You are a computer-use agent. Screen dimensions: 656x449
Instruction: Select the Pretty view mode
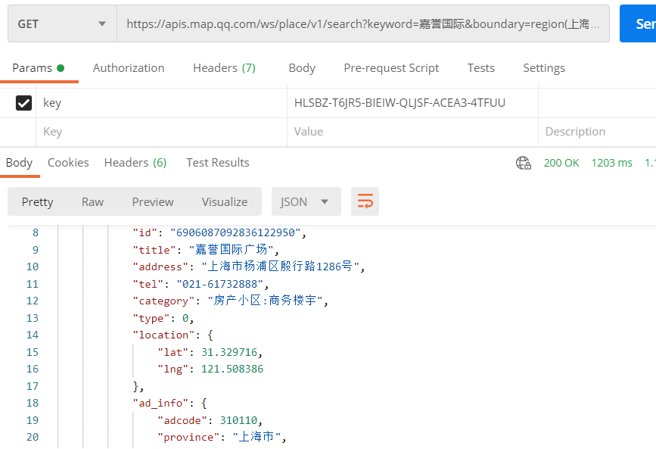tap(38, 202)
